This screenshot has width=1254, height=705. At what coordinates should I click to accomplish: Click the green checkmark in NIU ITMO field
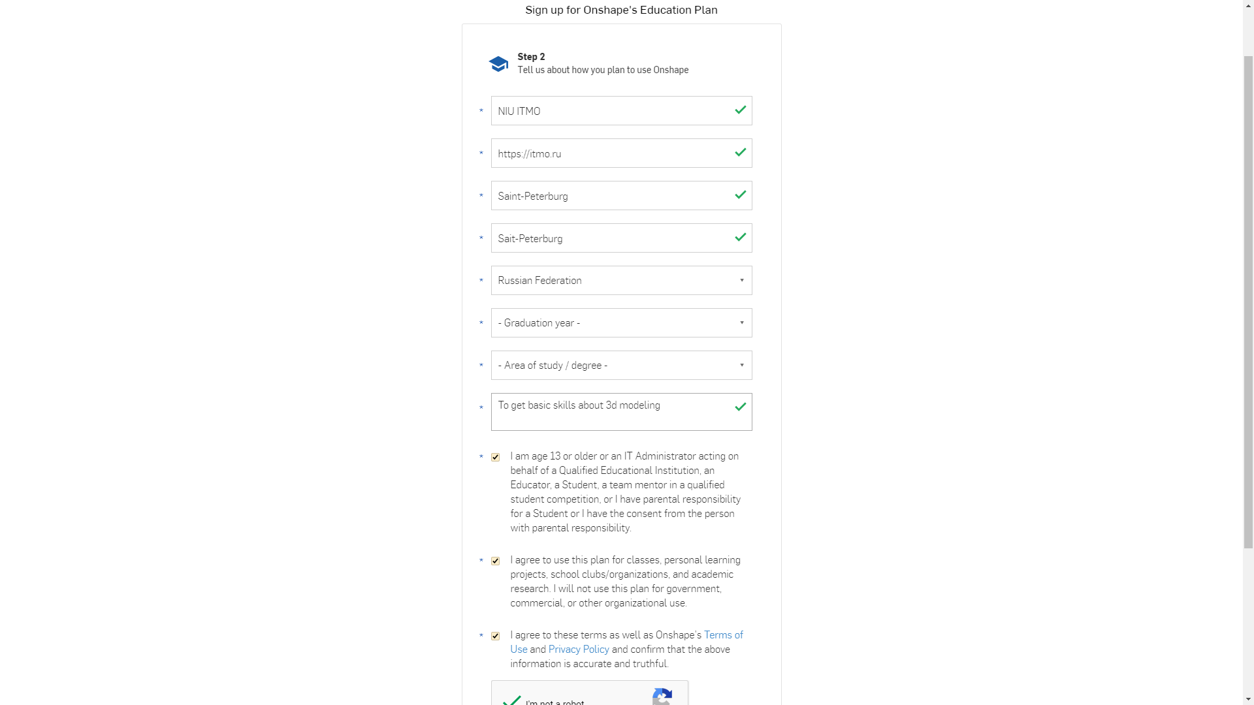pyautogui.click(x=740, y=110)
